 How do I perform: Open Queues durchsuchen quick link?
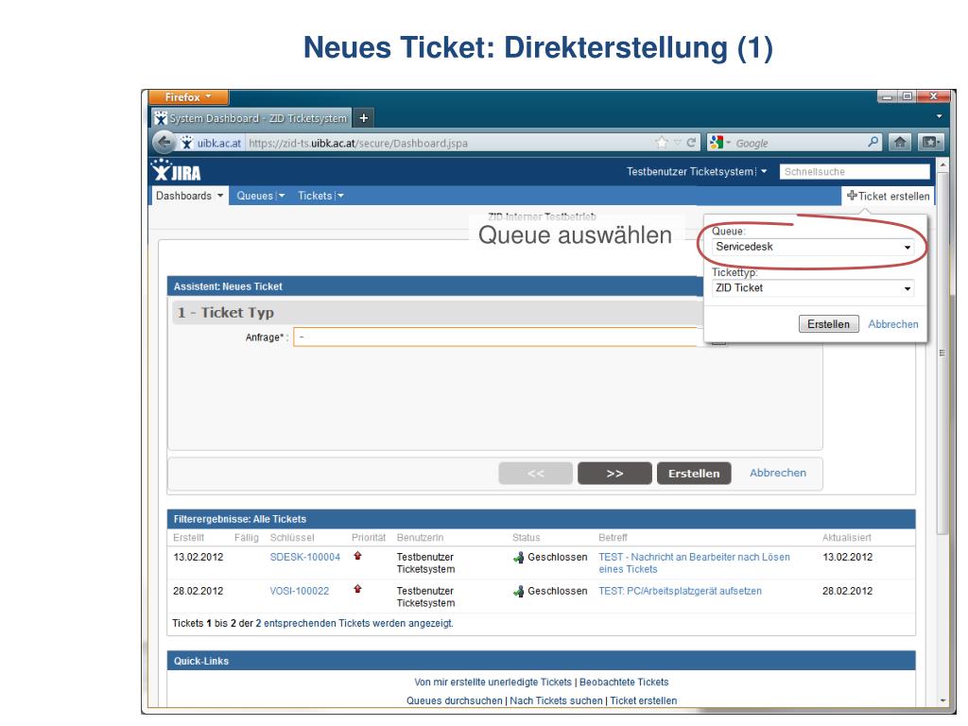point(455,700)
